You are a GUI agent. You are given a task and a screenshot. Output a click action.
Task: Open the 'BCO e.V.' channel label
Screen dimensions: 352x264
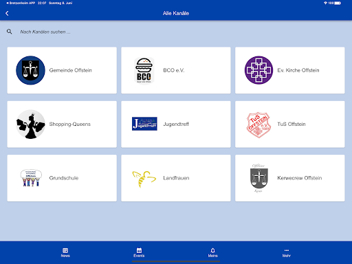click(174, 70)
